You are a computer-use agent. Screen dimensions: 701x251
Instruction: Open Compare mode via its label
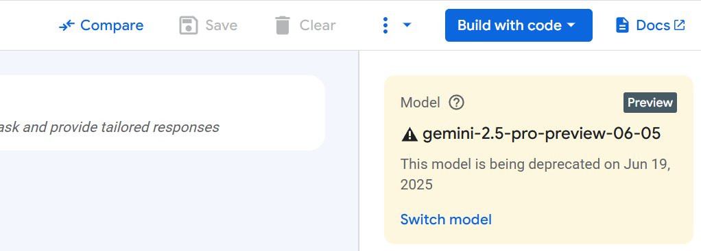112,25
